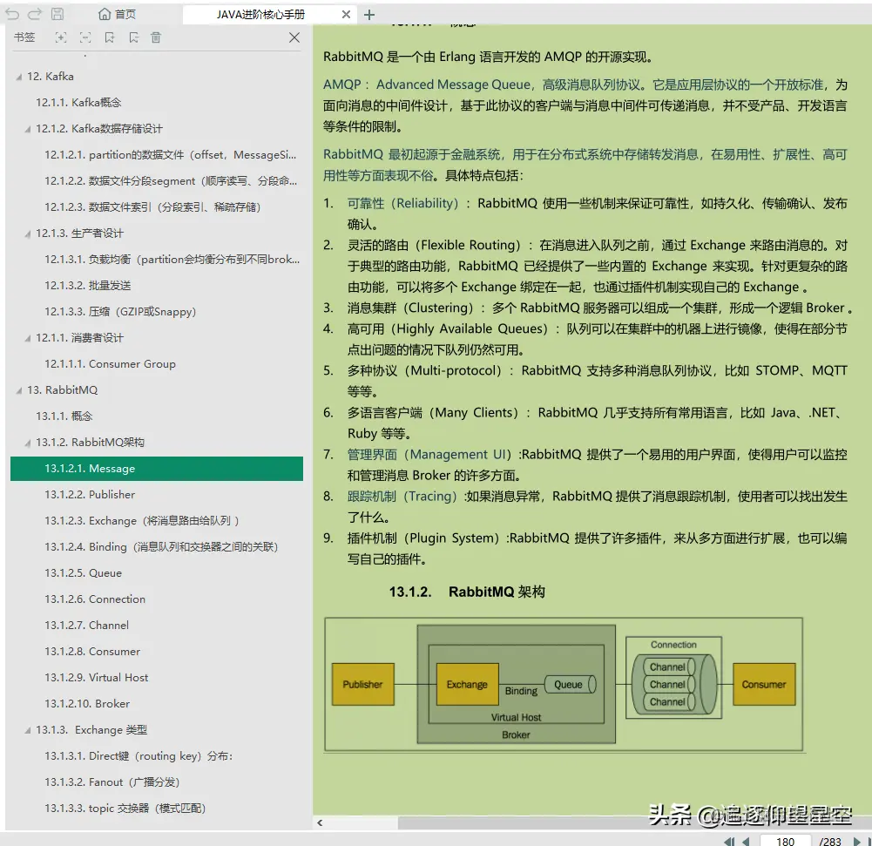Go to first page arrow icon

[729, 841]
